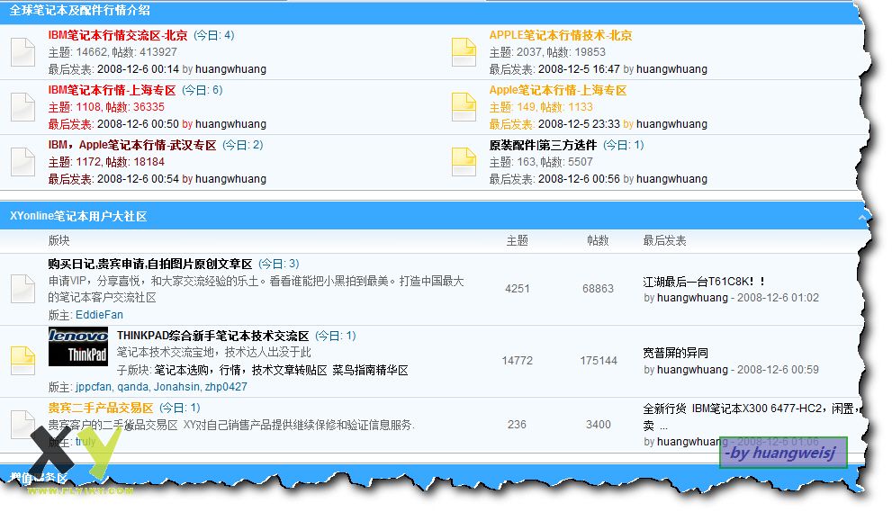Image resolution: width=892 pixels, height=512 pixels.
Task: Open Apple笔记本行情-上海专区 forum
Action: coord(557,90)
